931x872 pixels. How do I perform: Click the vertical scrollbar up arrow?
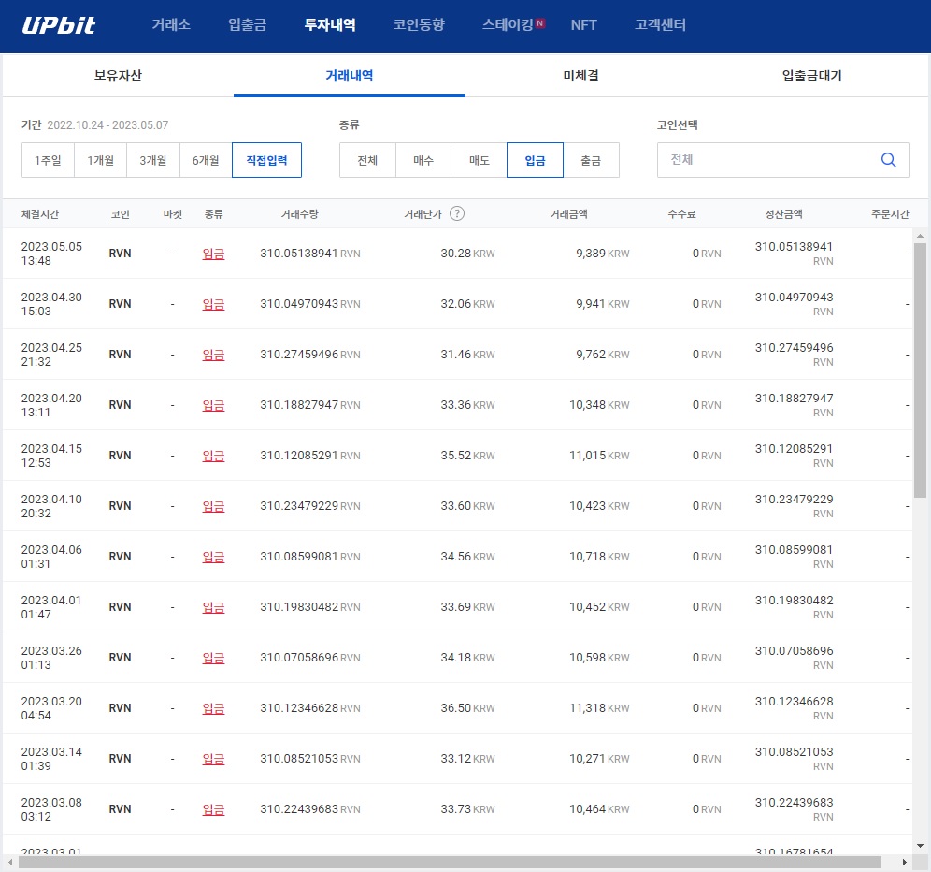[x=920, y=236]
